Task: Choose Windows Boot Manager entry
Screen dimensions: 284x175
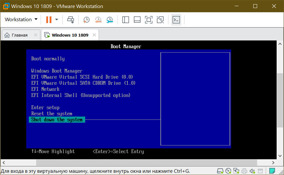Action: [57, 71]
